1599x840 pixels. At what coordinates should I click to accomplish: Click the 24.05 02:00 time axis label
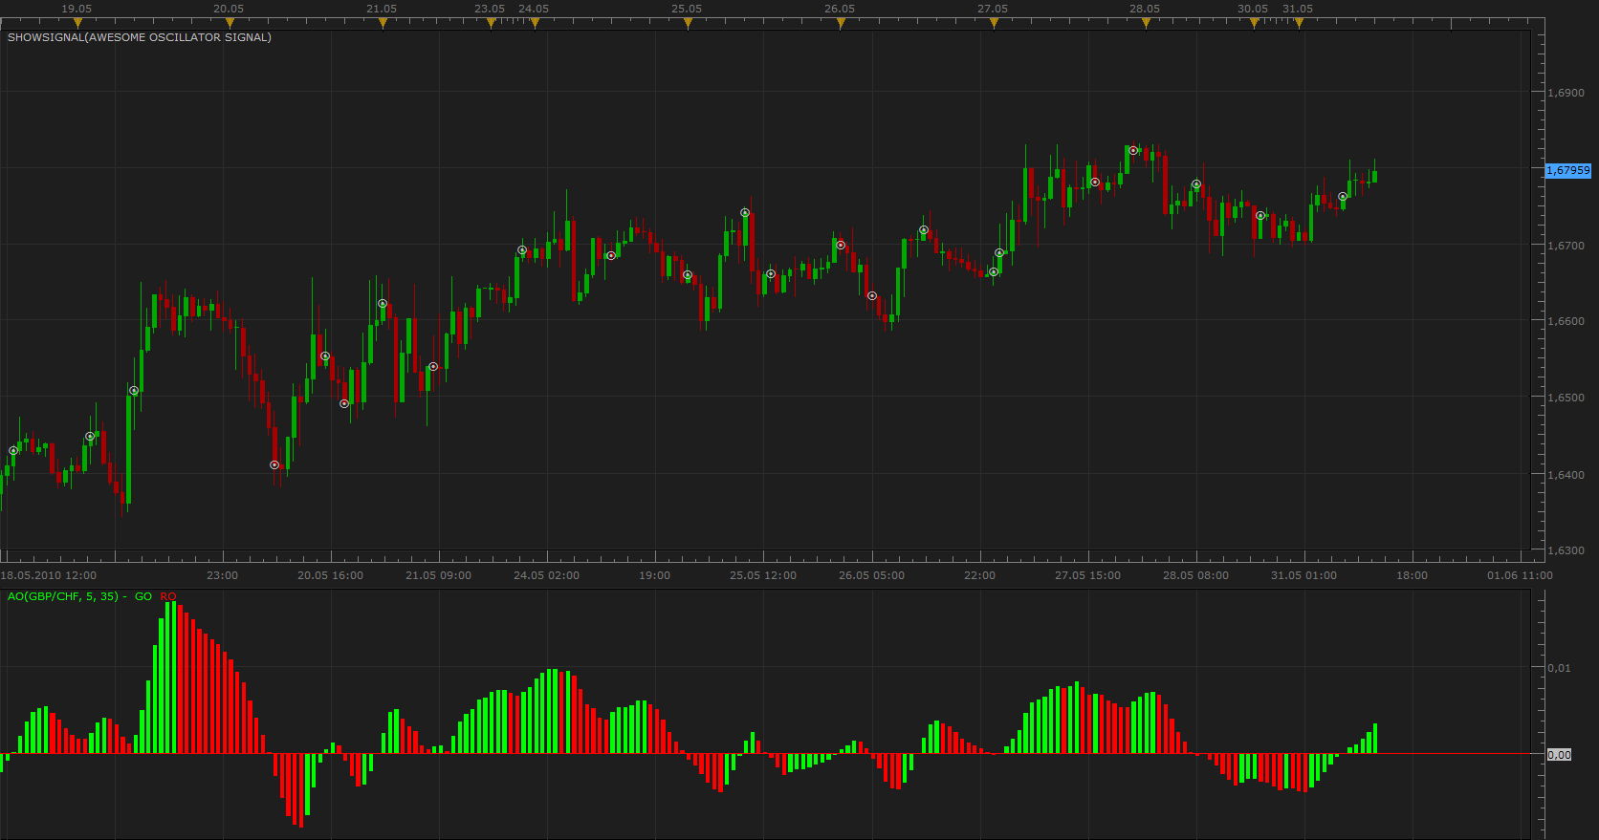coord(547,575)
